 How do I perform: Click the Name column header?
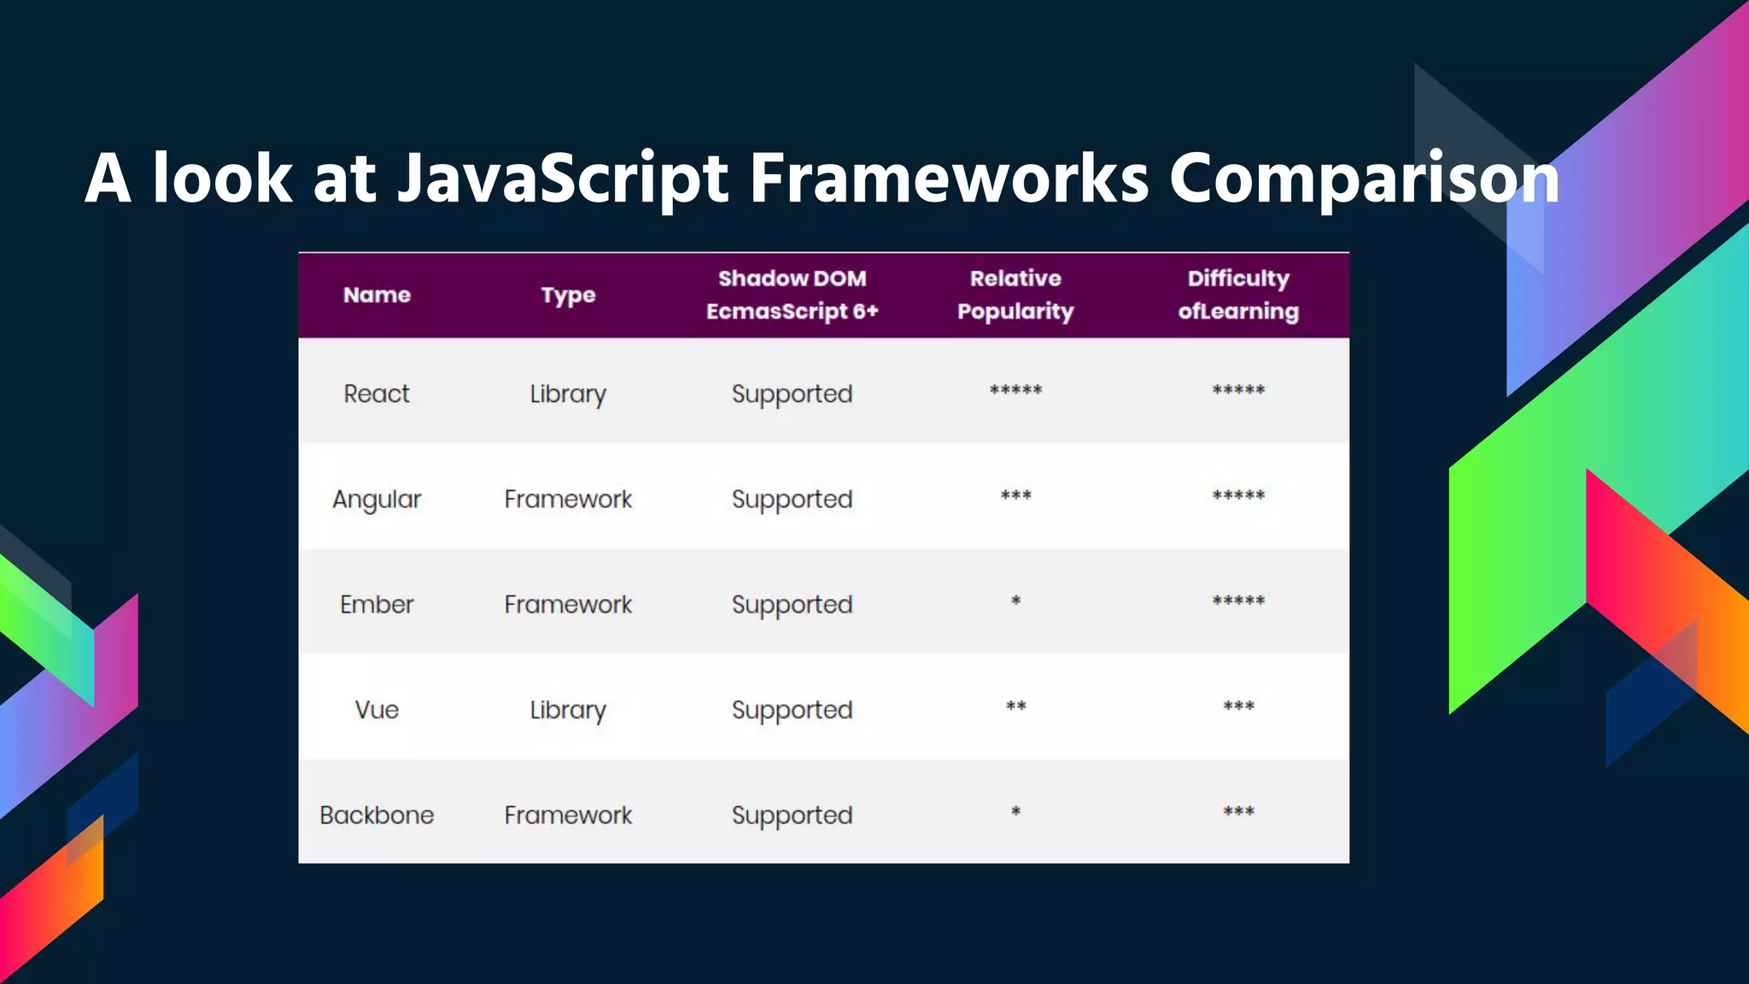click(377, 295)
